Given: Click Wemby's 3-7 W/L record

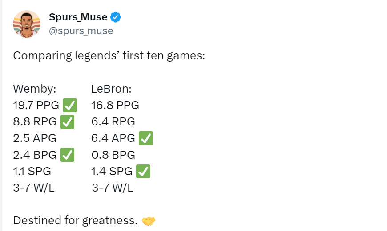Looking at the screenshot, I should pyautogui.click(x=34, y=188).
